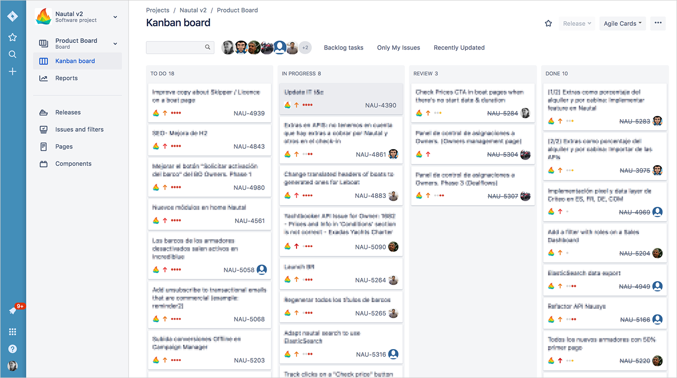
Task: Open issue NAU-5068
Action: point(249,319)
